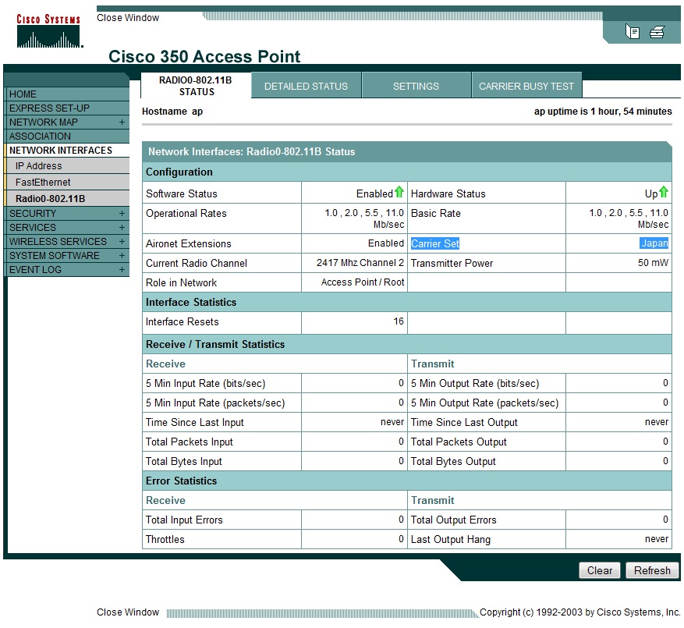The image size is (684, 628).
Task: Click green arrow beside Hardware Status Up
Action: tap(664, 193)
